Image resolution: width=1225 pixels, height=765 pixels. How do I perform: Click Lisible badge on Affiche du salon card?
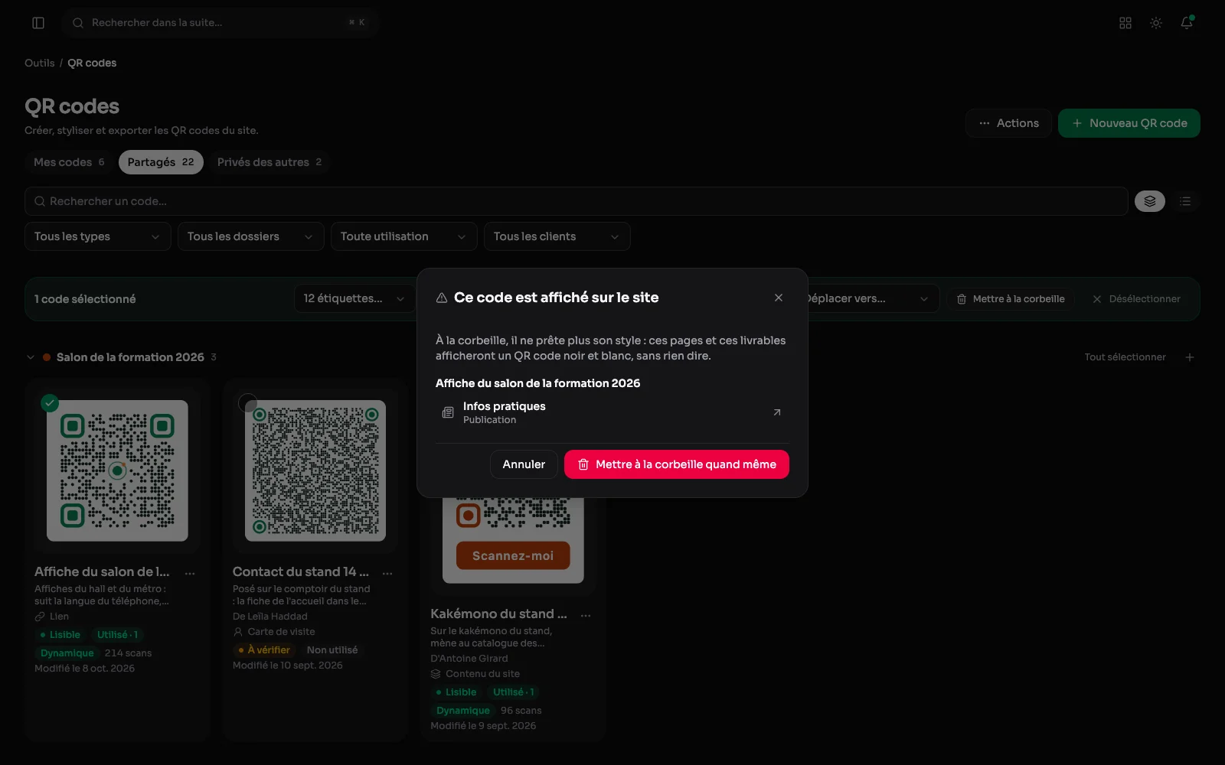coord(60,635)
